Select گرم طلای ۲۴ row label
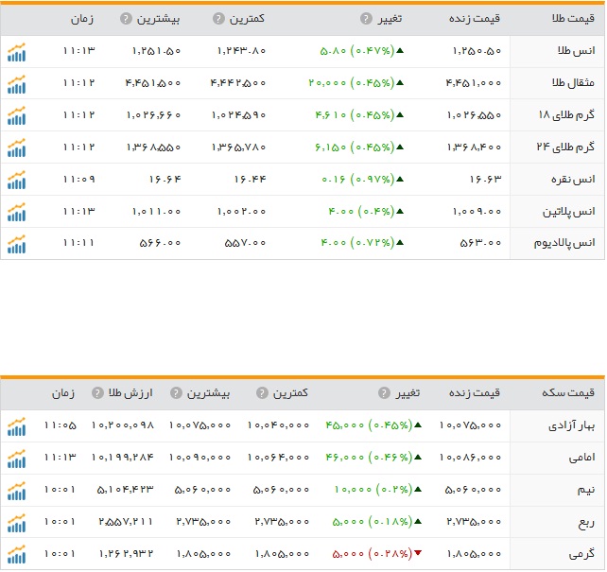Screen dimensions: 607x572 pyautogui.click(x=565, y=147)
